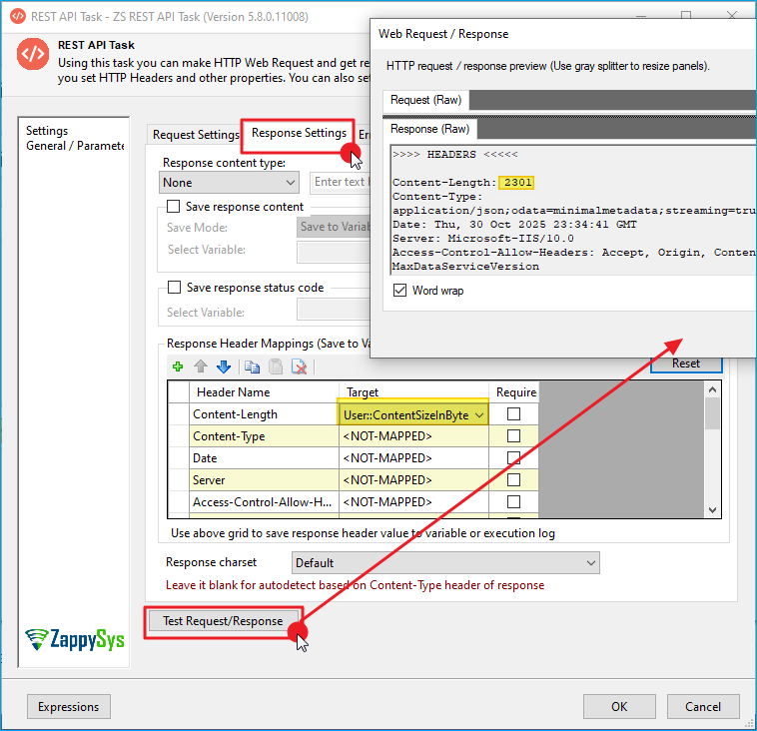Viewport: 757px width, 731px height.
Task: Click the ZappySys logo
Action: point(75,638)
